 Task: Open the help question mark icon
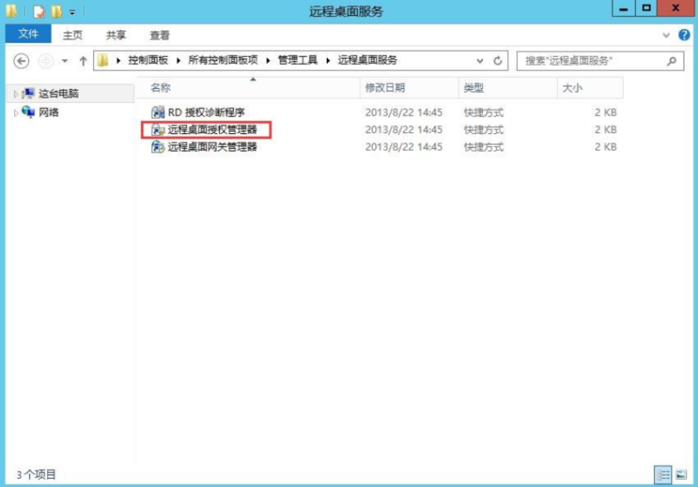(684, 35)
